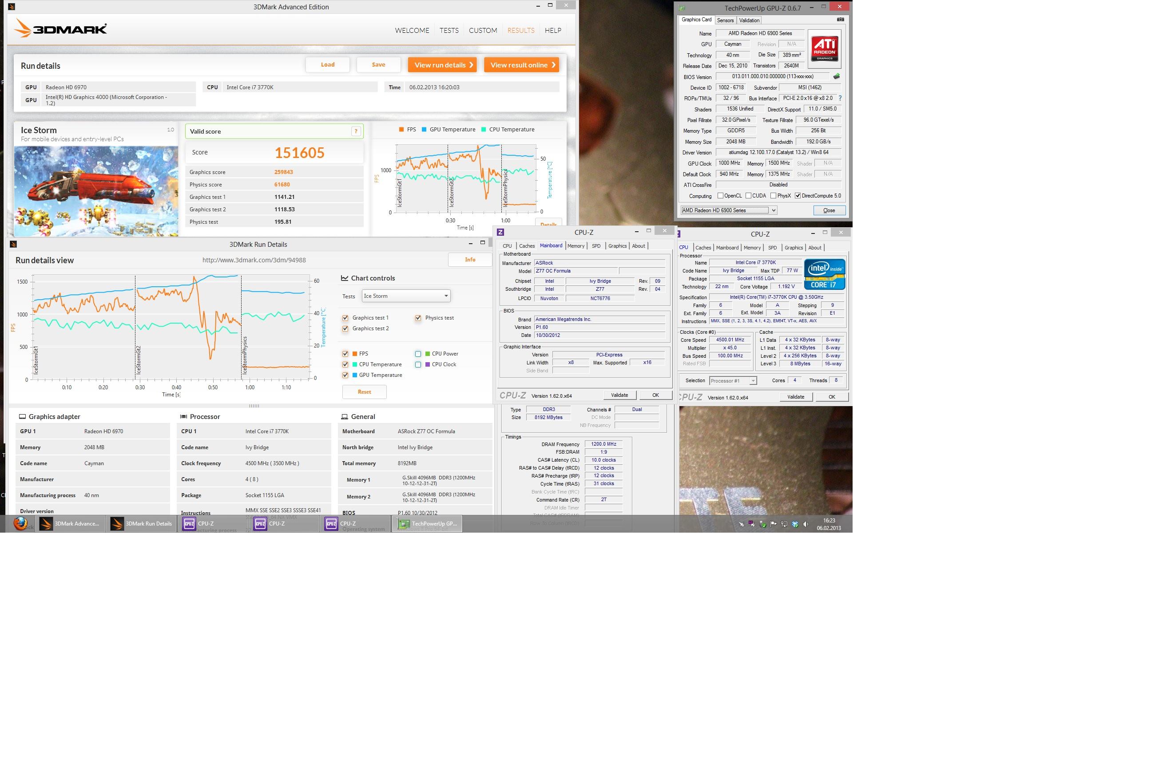Click the 3DMark Run Details title bar icon
This screenshot has height=767, width=1151.
coord(13,244)
